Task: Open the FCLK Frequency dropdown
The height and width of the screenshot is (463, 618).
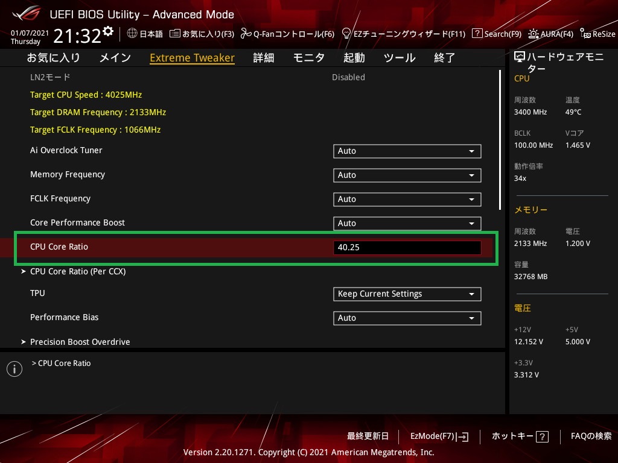Action: (x=407, y=199)
